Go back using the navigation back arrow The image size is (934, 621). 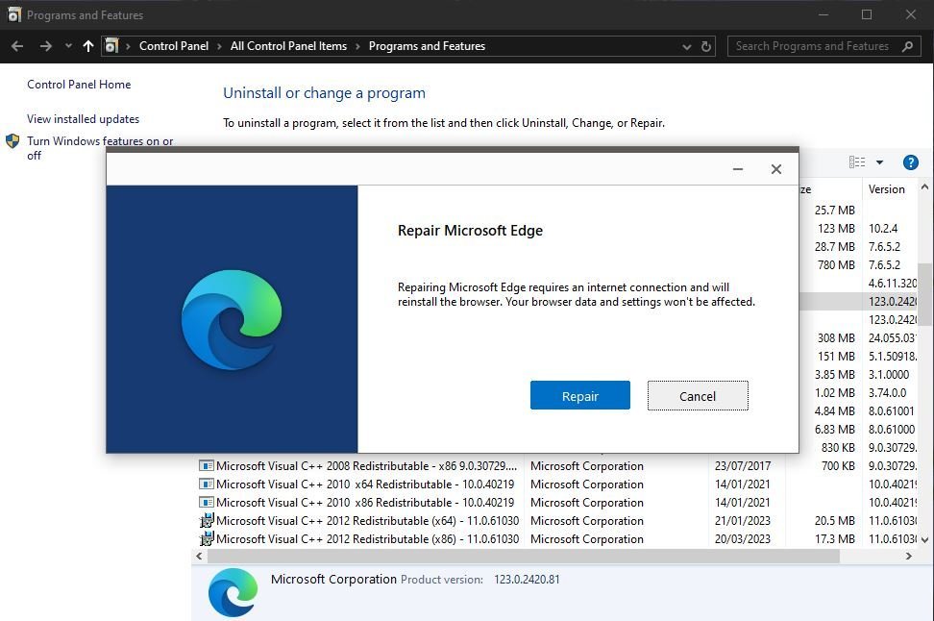coord(17,46)
